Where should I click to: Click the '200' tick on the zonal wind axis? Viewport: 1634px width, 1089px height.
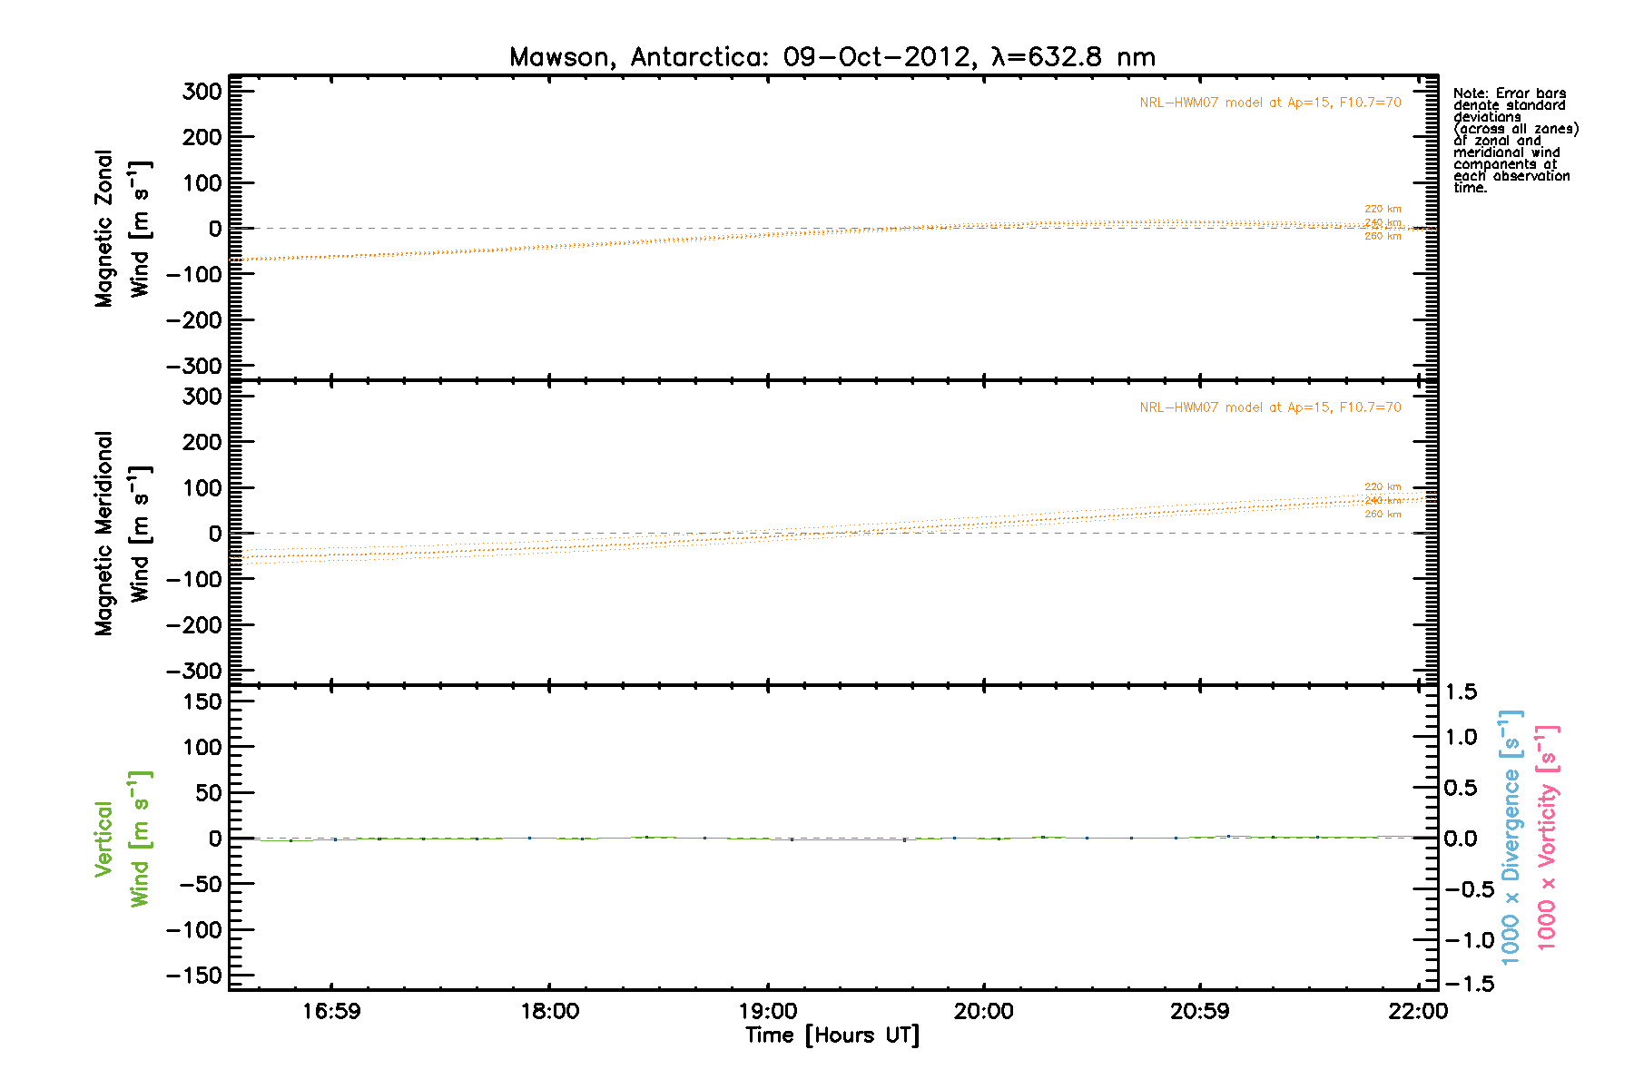tap(202, 137)
